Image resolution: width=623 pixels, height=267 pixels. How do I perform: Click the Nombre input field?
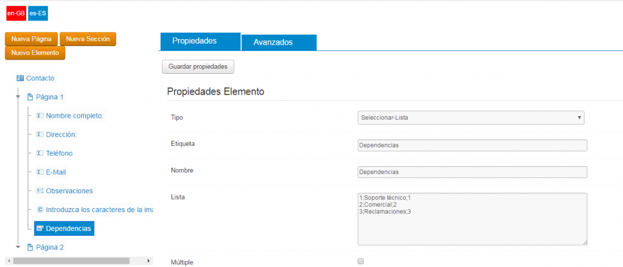click(x=472, y=172)
